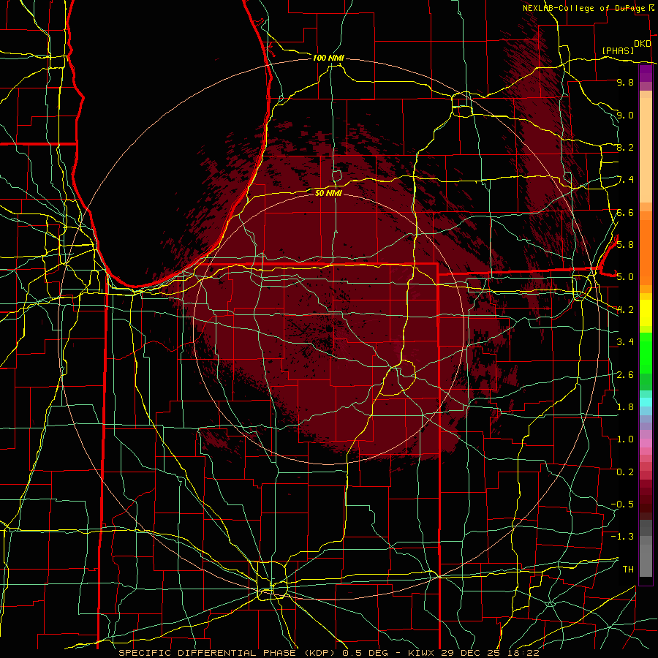Click the [PHAS] legend label
Screen dimensions: 658x658
[x=618, y=51]
